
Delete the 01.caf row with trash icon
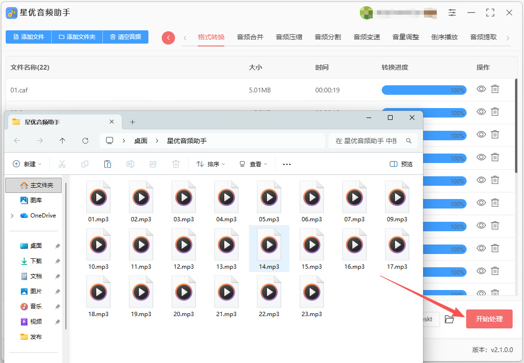(495, 89)
